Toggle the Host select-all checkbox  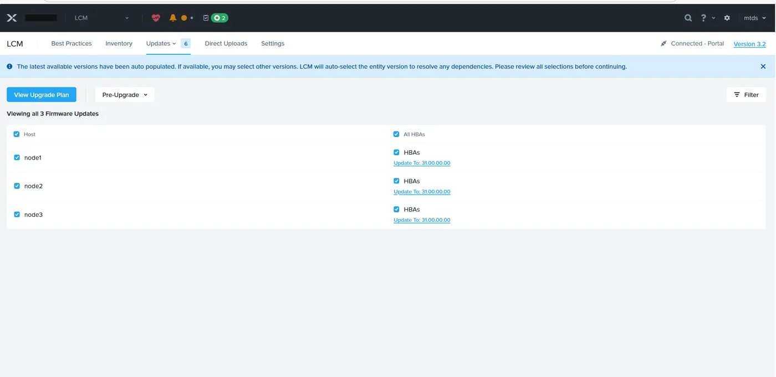(x=17, y=134)
